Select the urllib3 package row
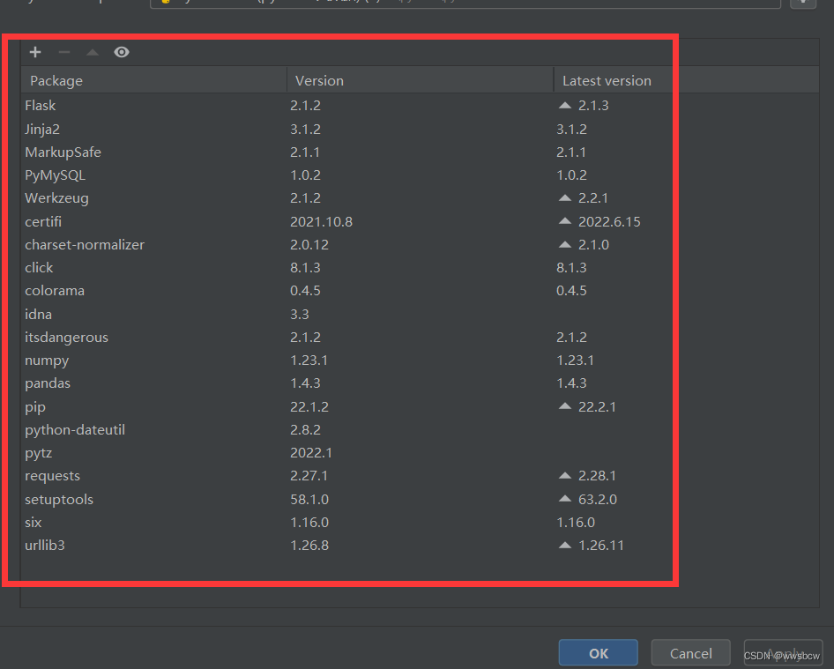The image size is (834, 669). coord(421,545)
